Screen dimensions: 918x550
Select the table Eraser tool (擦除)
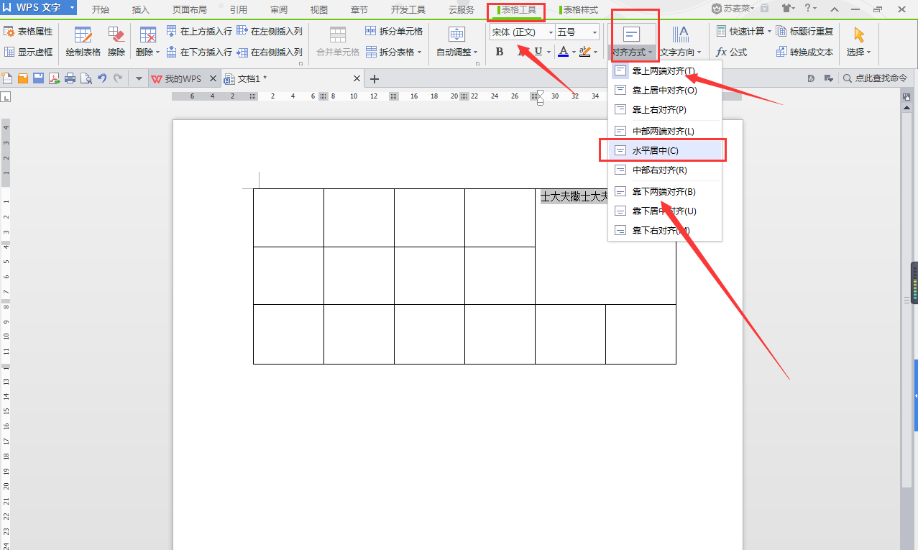click(116, 42)
